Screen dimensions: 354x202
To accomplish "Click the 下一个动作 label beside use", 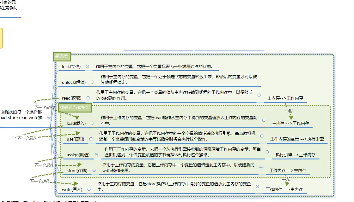I will tap(27, 138).
